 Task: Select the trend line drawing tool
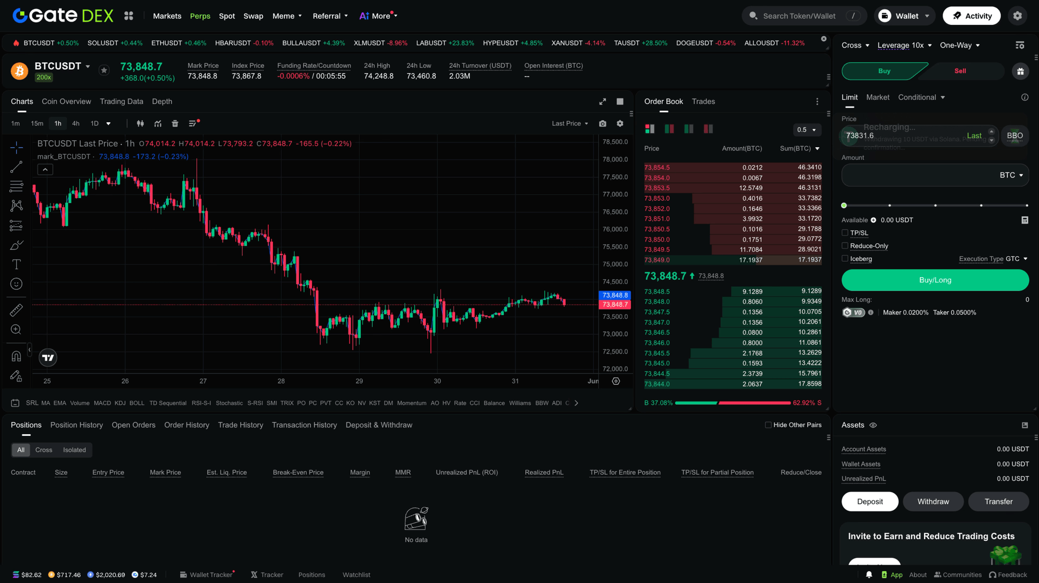point(16,167)
